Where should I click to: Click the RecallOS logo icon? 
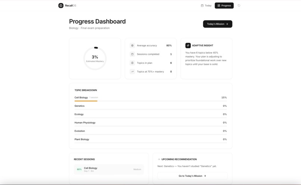[x=61, y=6]
